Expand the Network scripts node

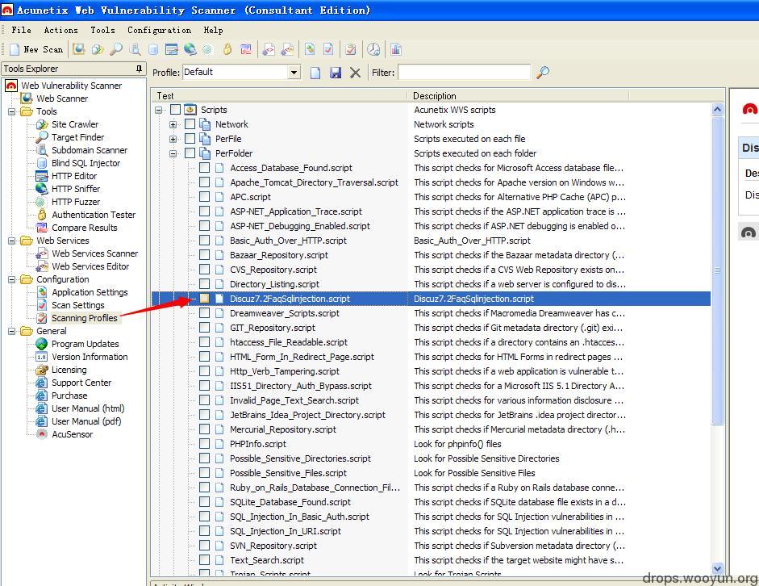(173, 124)
